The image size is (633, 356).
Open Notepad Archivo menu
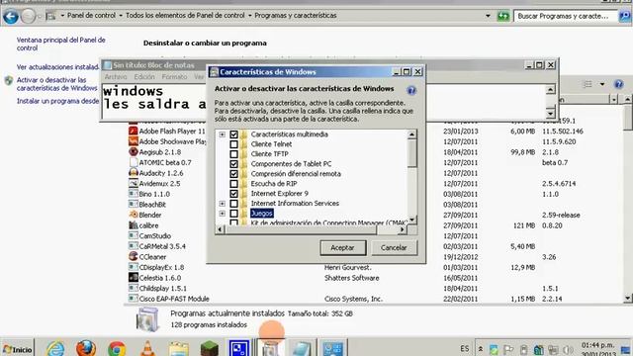pos(116,77)
